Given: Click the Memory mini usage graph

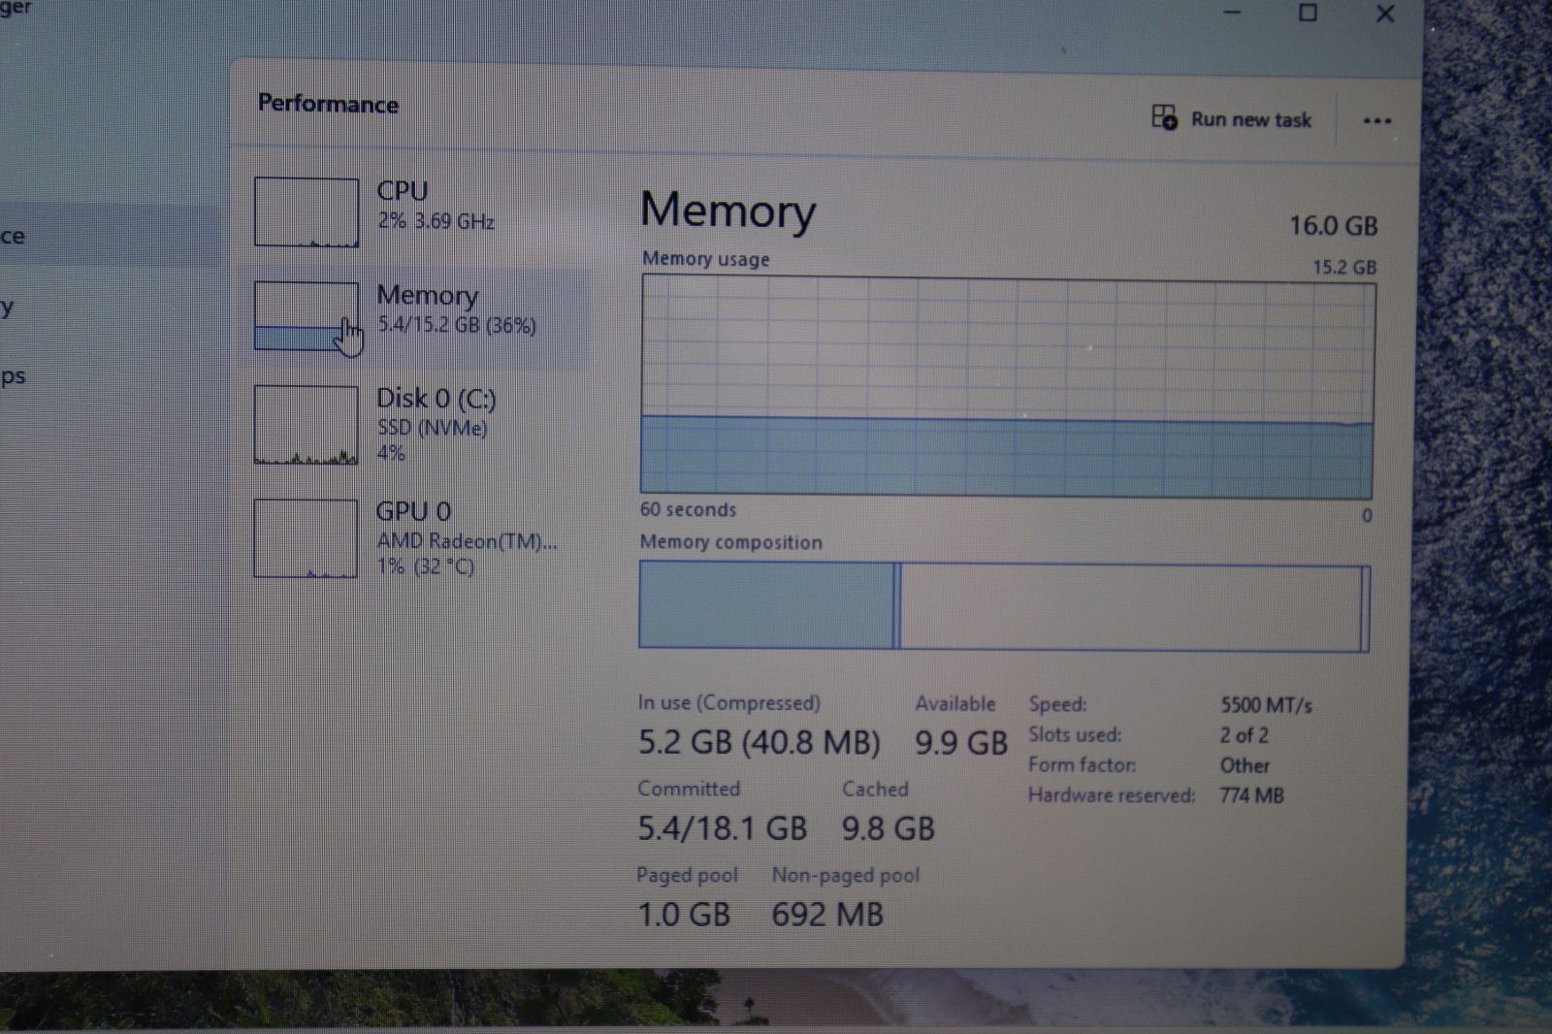Looking at the screenshot, I should click(x=307, y=316).
